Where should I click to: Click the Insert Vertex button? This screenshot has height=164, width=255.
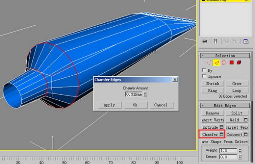coord(213,120)
